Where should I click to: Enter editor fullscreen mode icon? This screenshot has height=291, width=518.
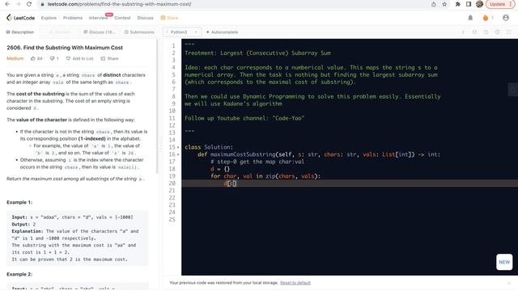tap(509, 32)
